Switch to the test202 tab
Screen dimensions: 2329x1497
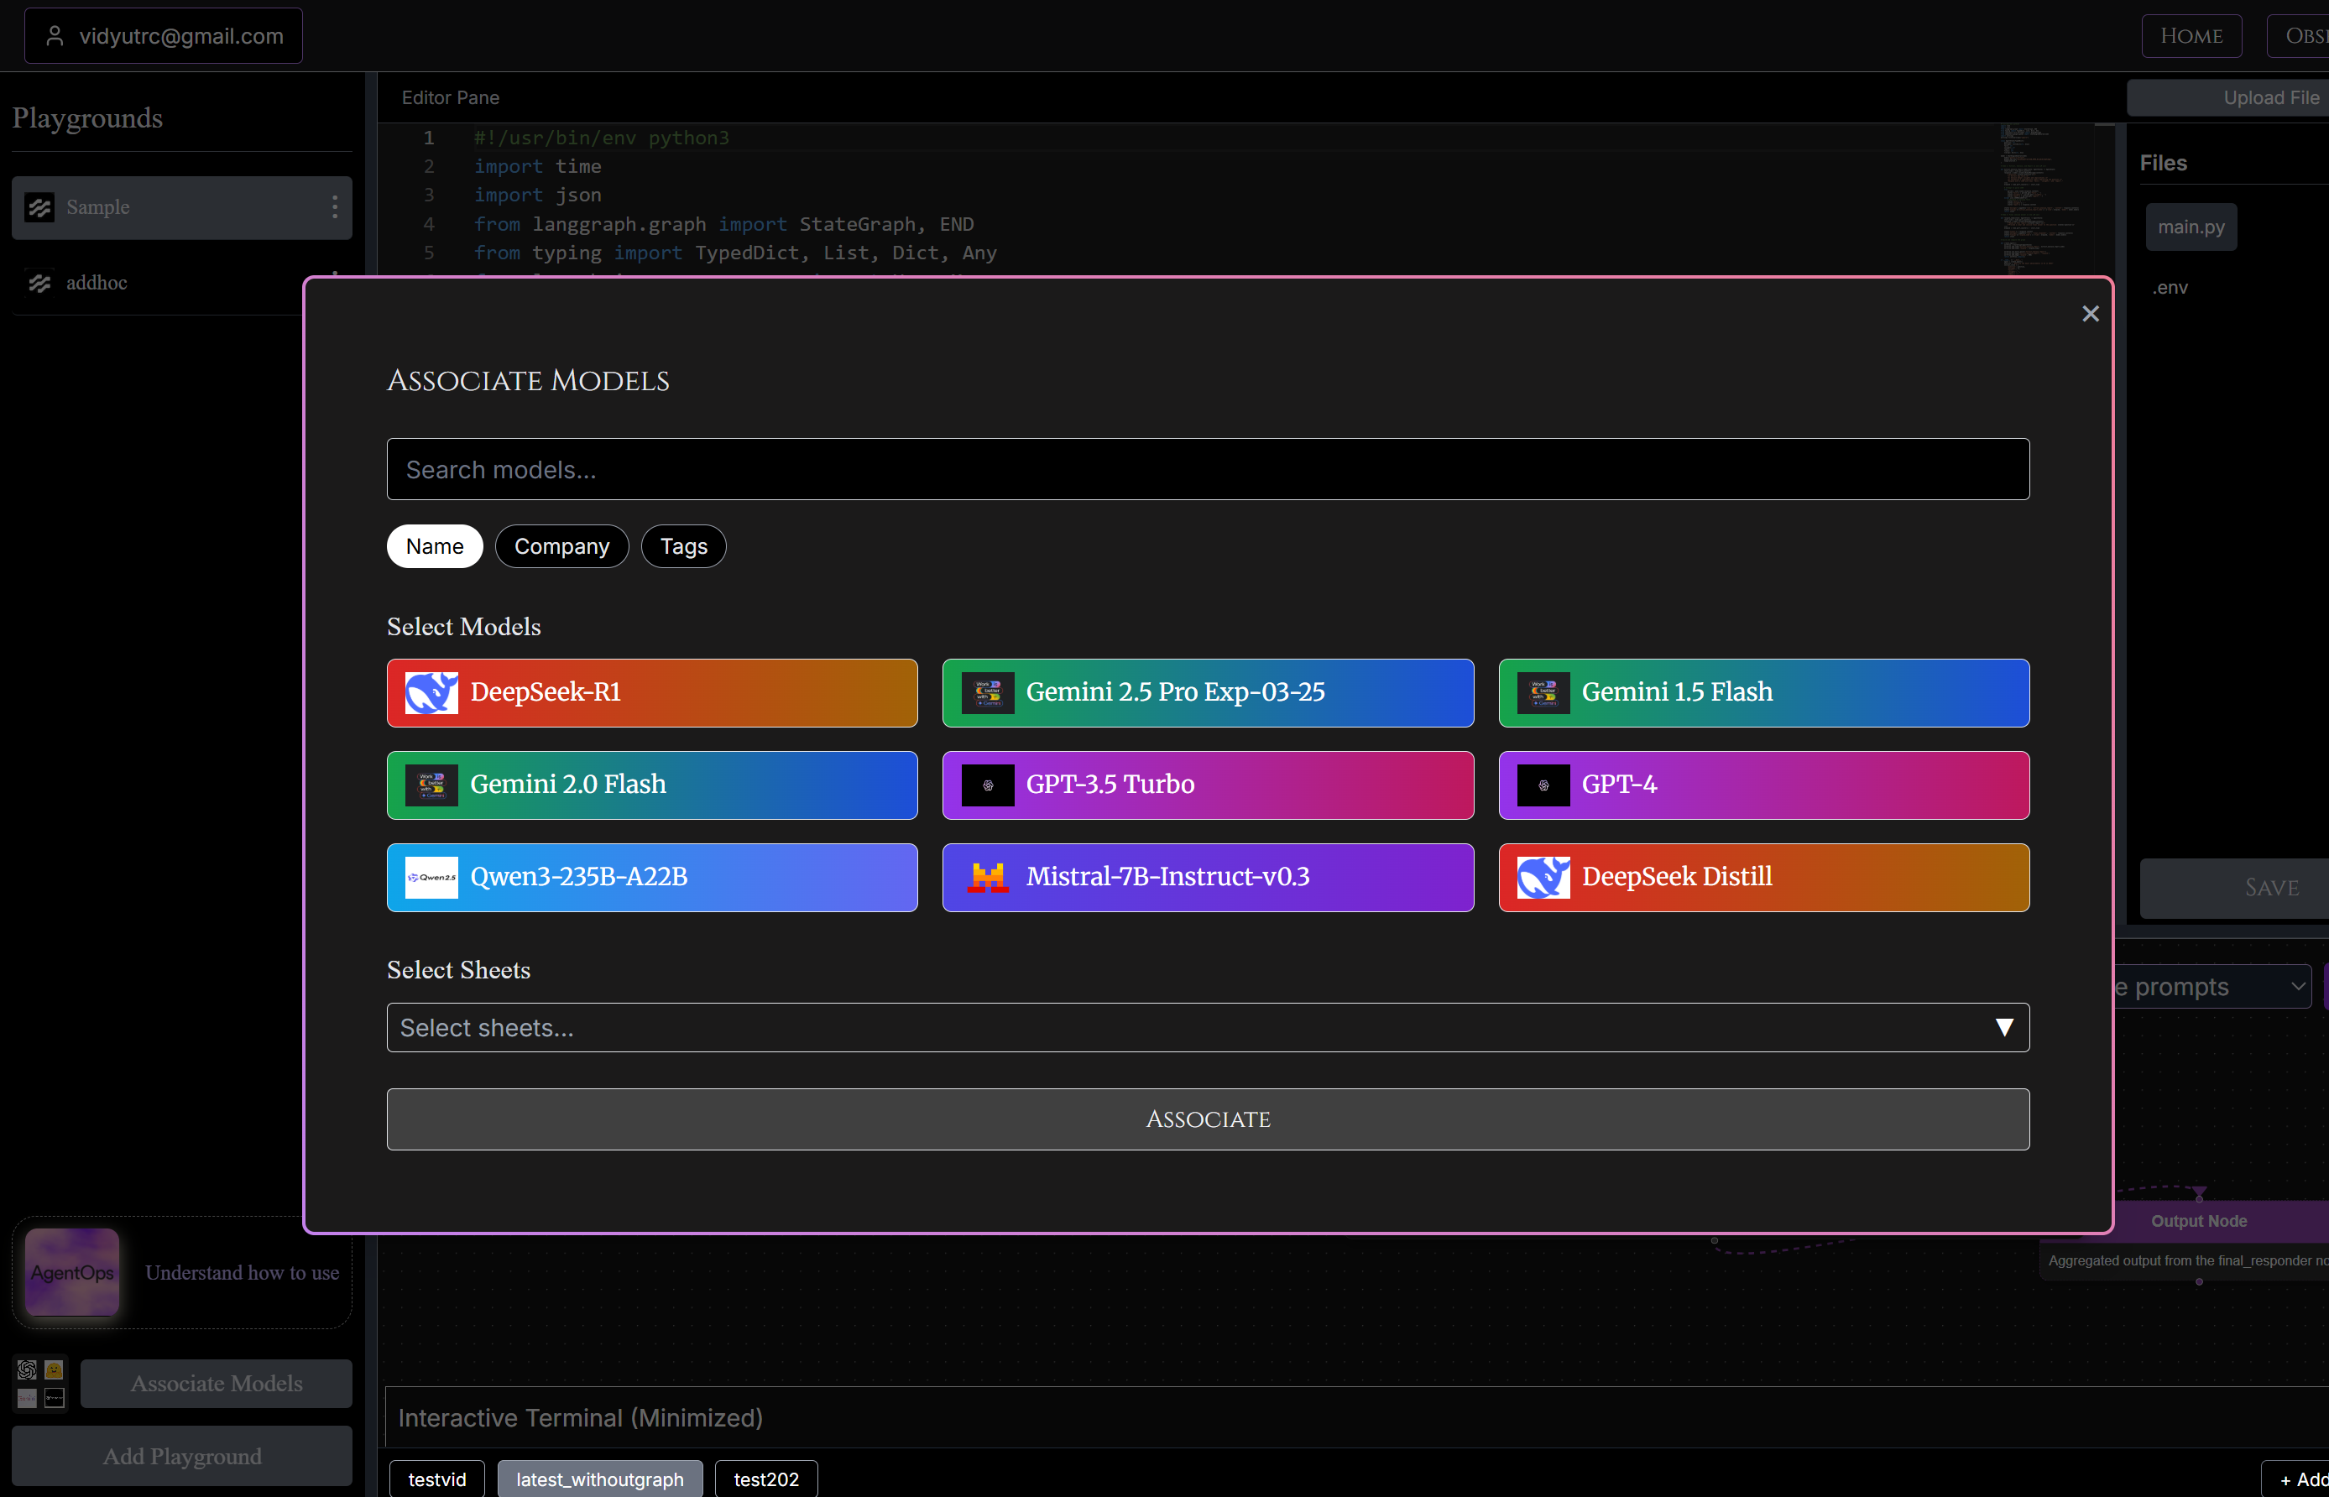click(766, 1479)
